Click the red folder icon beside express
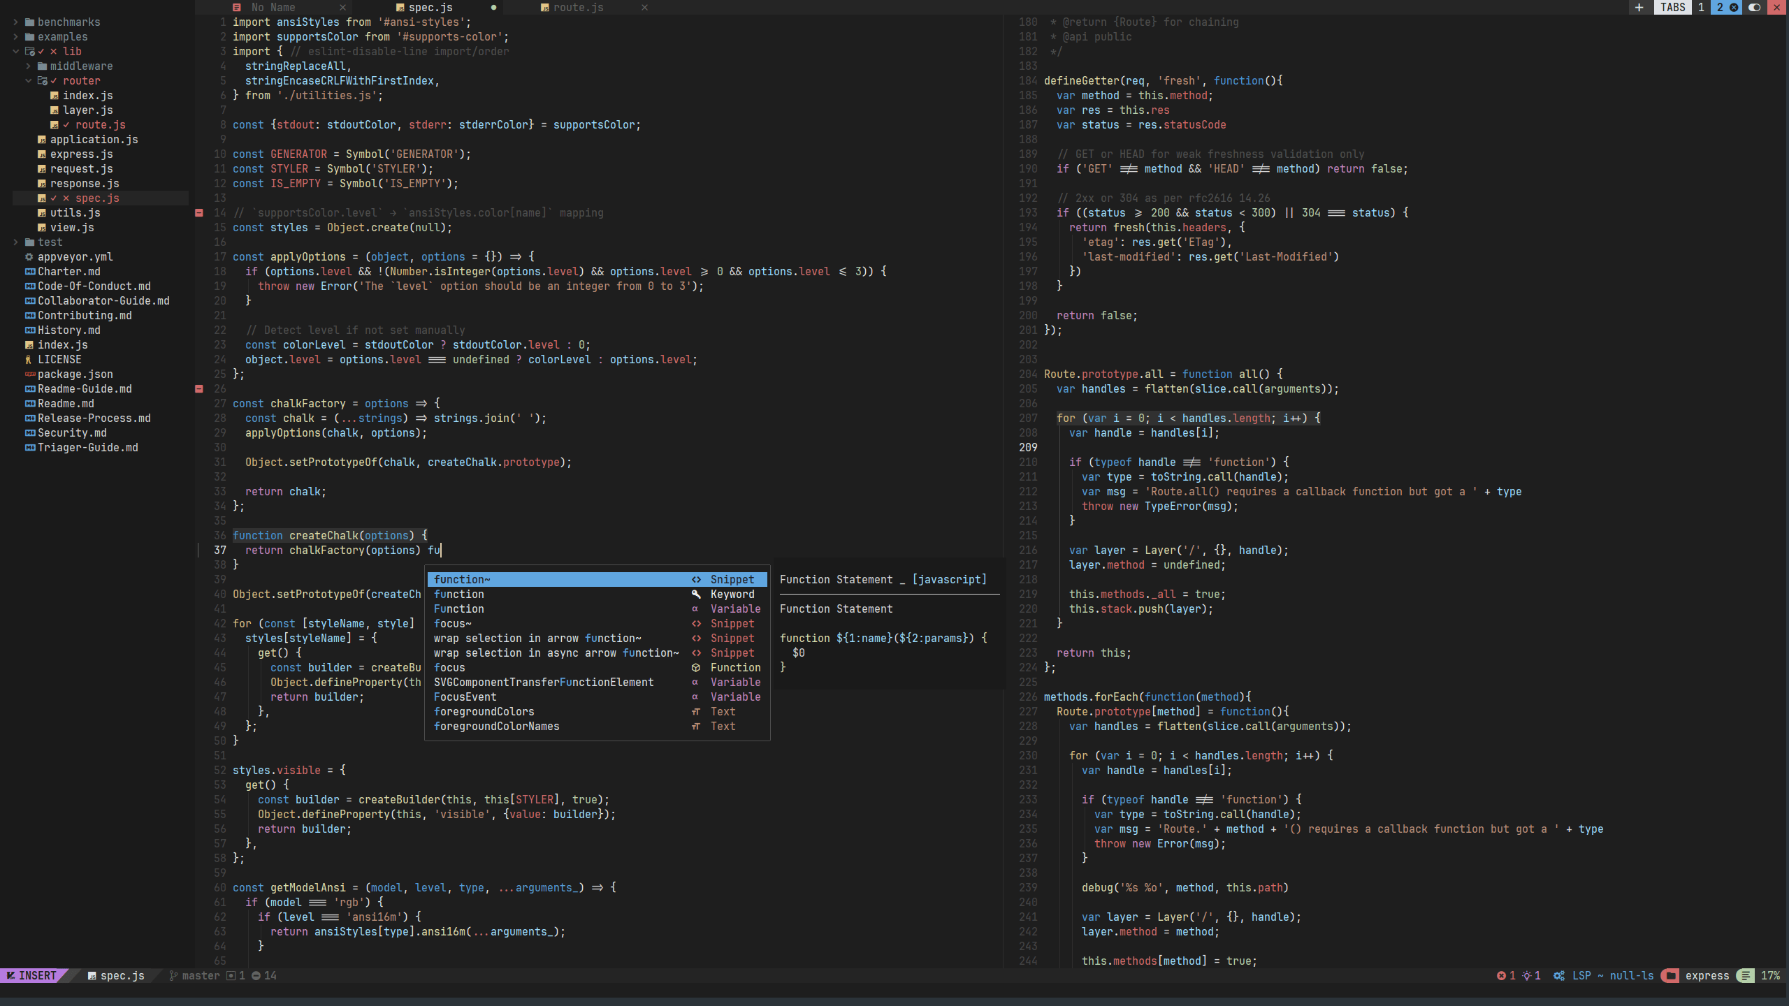This screenshot has height=1006, width=1789. [1670, 975]
